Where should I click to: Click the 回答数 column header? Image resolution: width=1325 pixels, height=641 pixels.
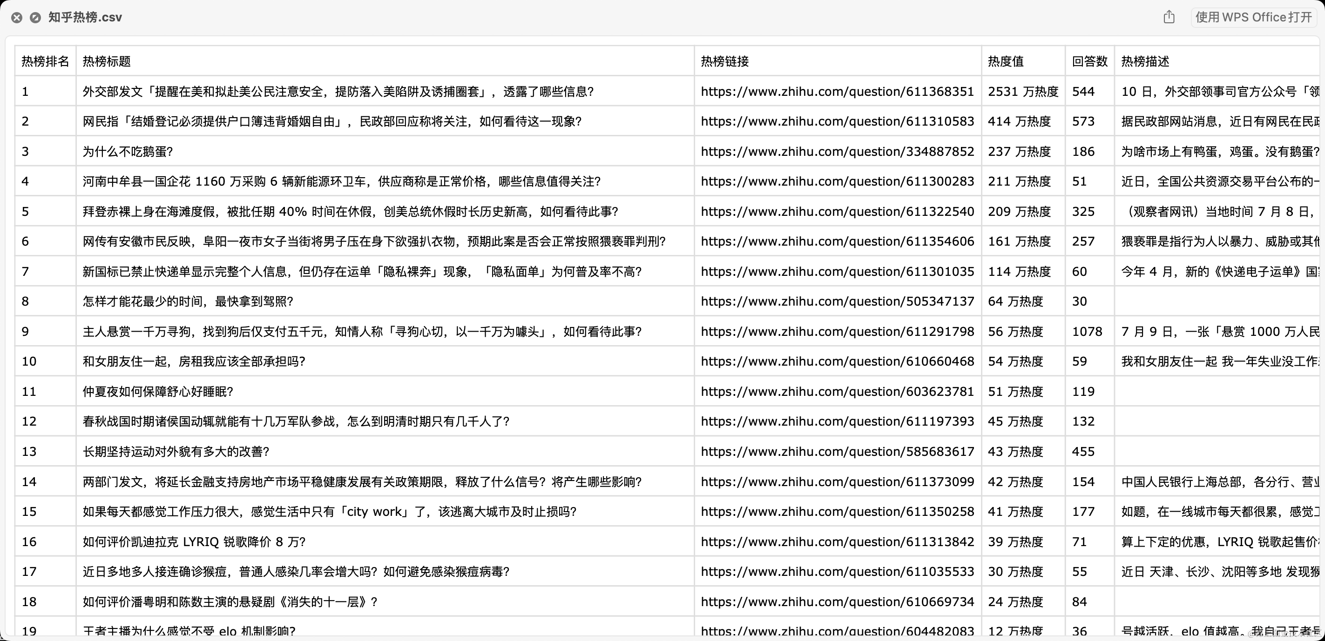coord(1088,61)
